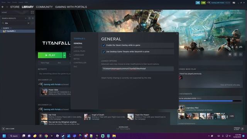247x139 pixels.
Task: Select UPDATES in the properties sidebar
Action: 78,47
